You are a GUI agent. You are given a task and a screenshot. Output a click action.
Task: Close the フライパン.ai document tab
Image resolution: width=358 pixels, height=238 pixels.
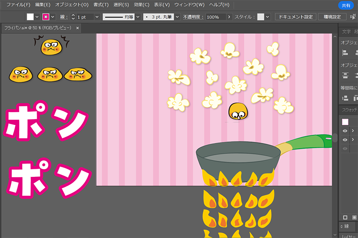[77, 28]
